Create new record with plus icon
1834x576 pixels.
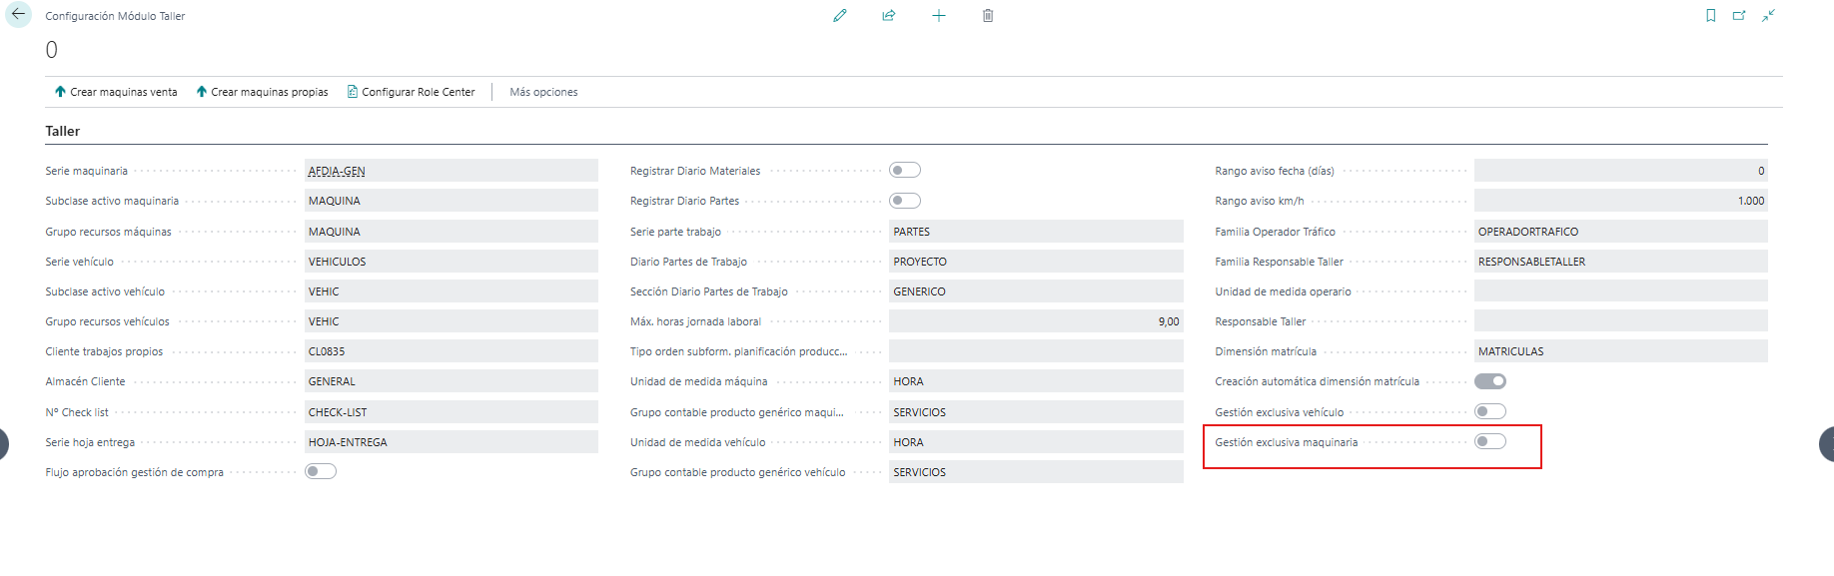(939, 16)
